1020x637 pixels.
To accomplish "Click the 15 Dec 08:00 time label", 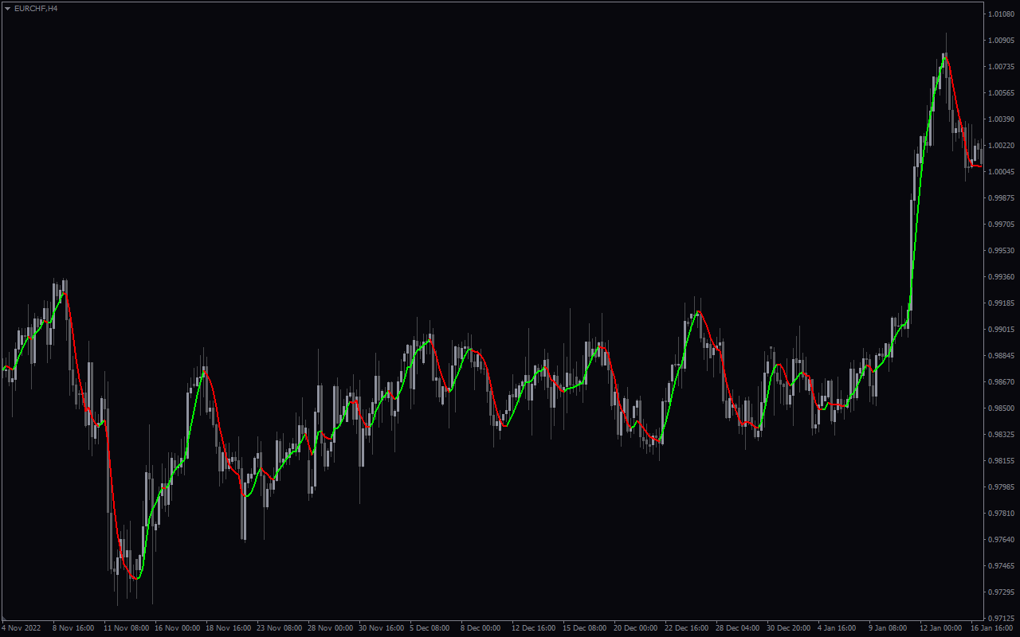I will [x=584, y=628].
